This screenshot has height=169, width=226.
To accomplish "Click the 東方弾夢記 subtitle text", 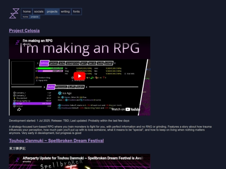I will (17, 149).
